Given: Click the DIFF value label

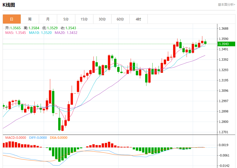Looking at the screenshot, I should pos(38,138).
